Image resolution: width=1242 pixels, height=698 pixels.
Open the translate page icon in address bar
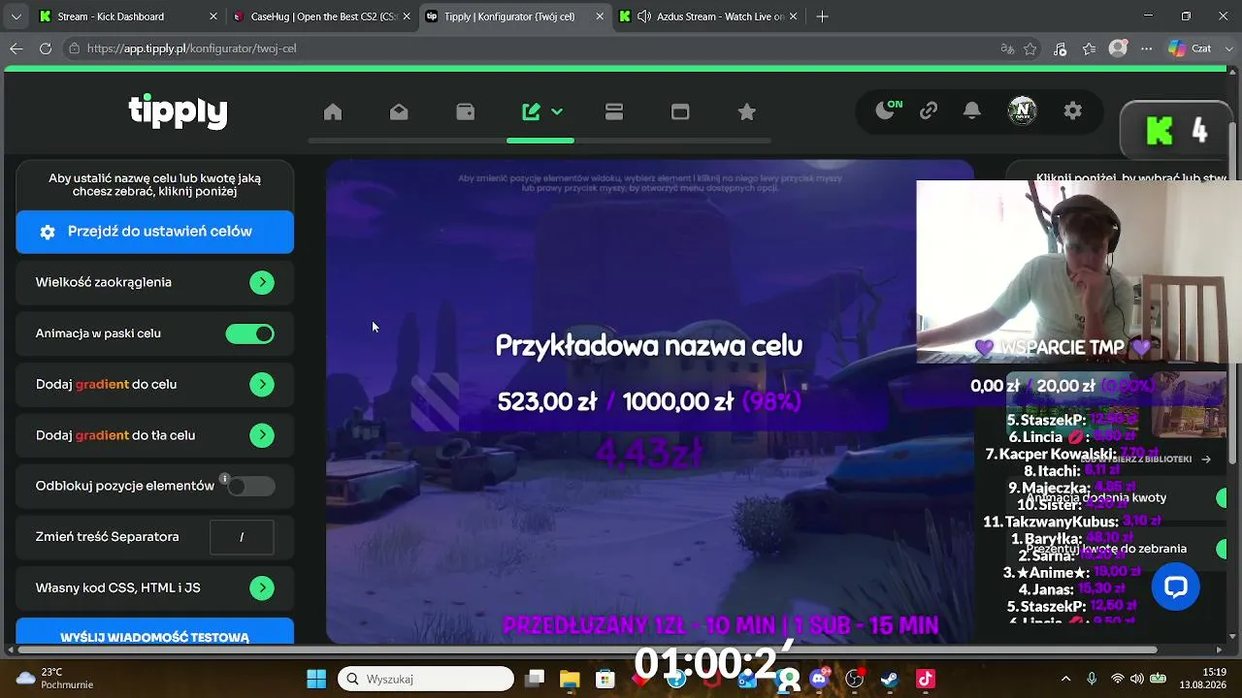(x=1007, y=48)
